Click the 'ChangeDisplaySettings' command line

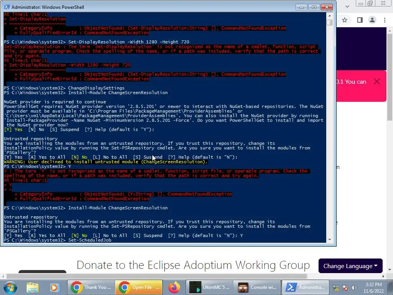[96, 88]
